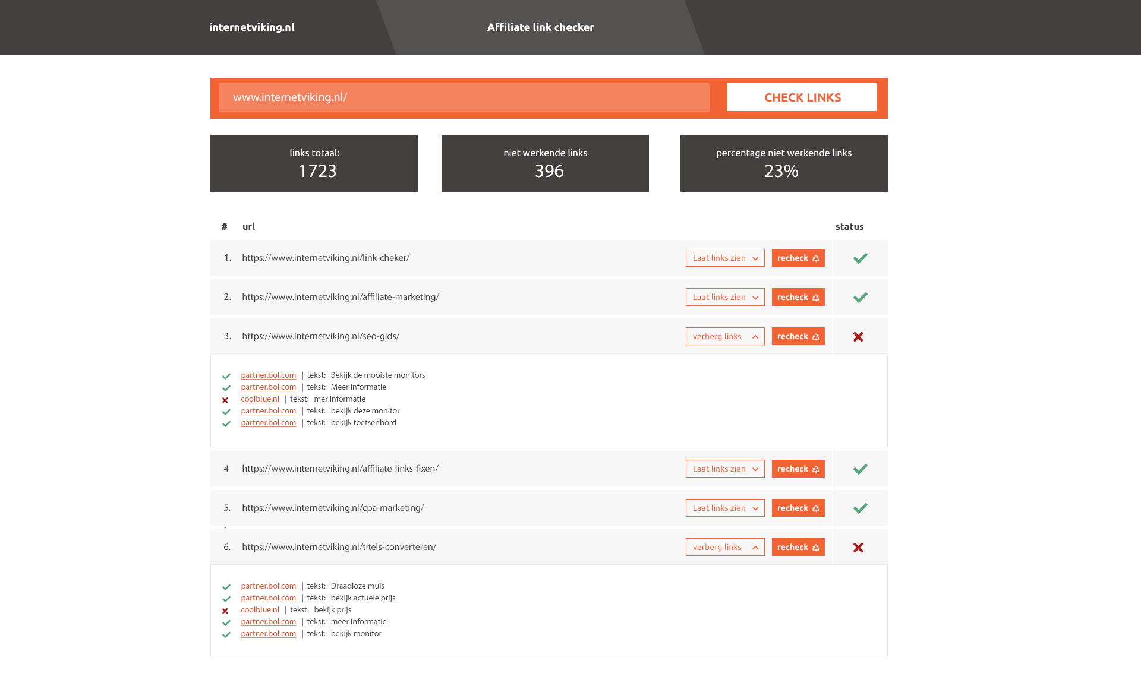Click the 'links totaal: 1723' stat box
1141x689 pixels.
[x=314, y=163]
